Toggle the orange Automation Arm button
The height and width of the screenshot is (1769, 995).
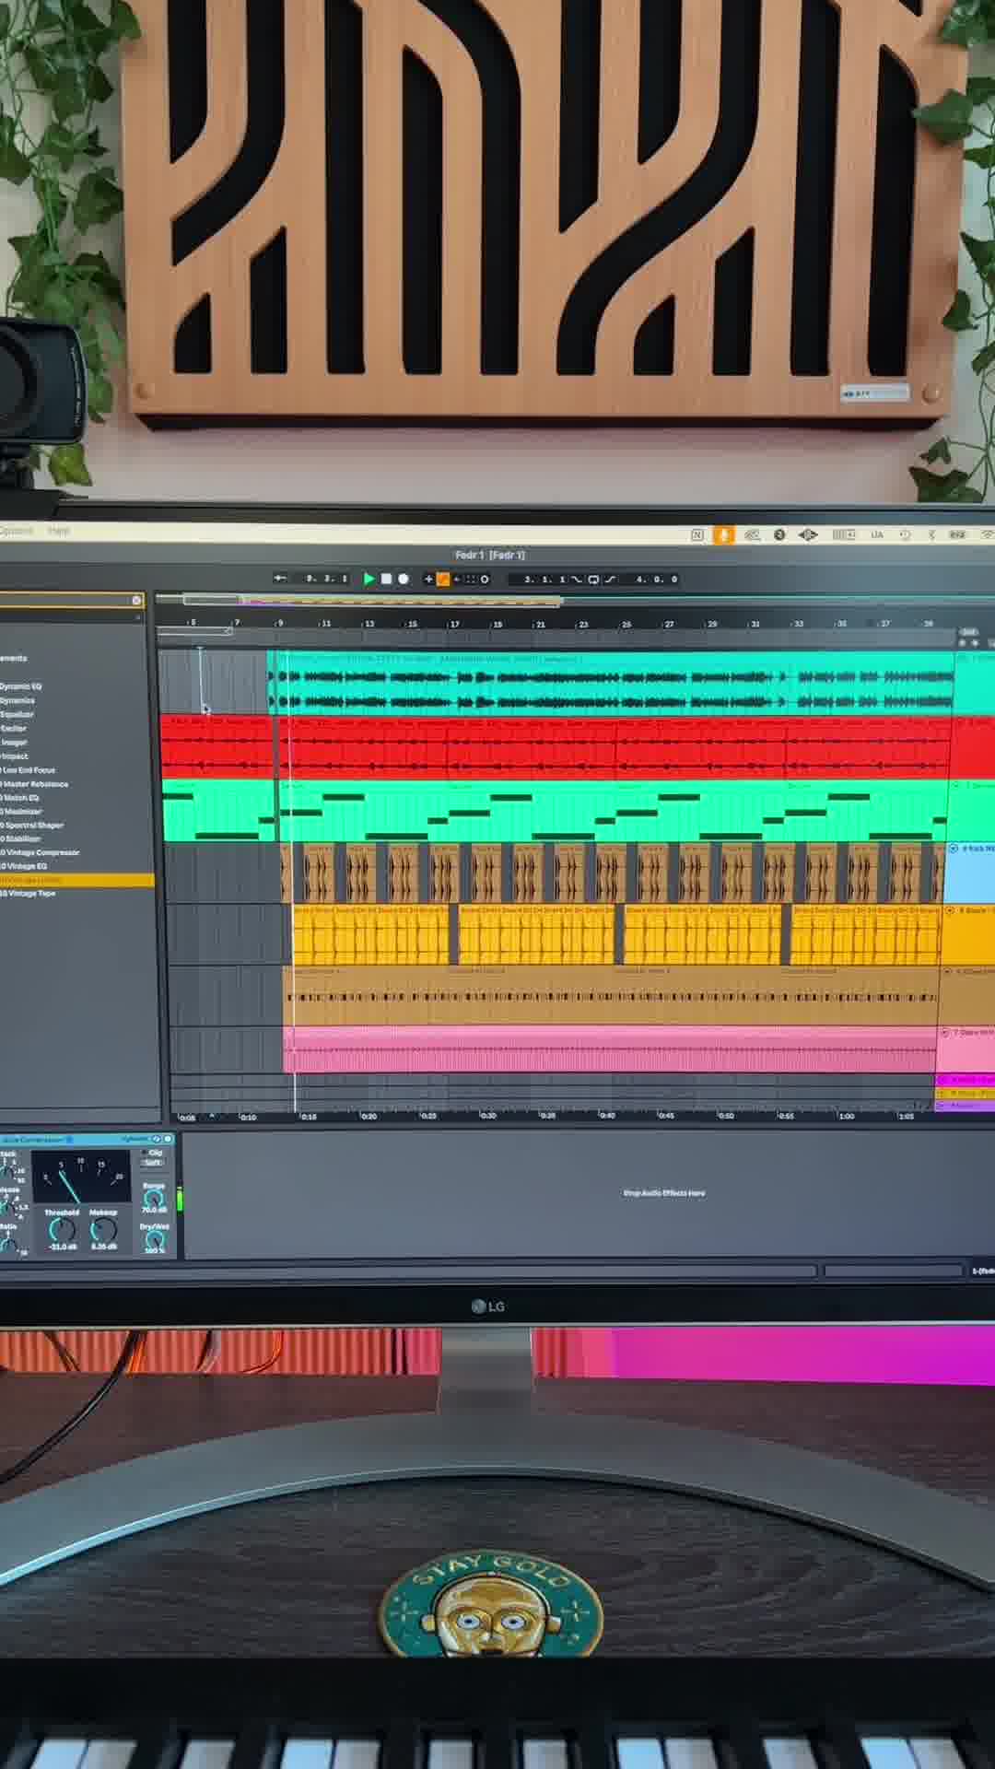[442, 579]
